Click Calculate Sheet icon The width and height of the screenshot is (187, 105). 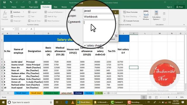[164, 19]
